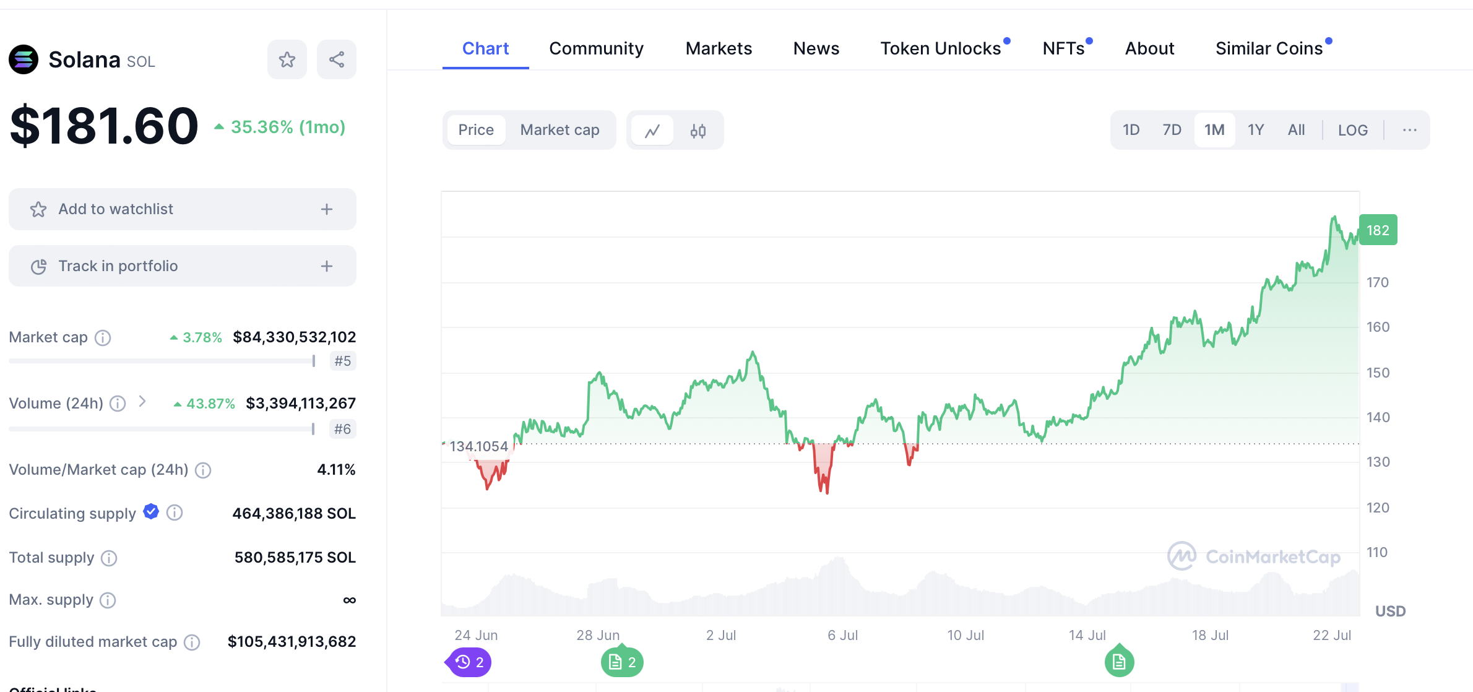This screenshot has width=1473, height=692.
Task: Open the purple history events marker
Action: pos(470,662)
